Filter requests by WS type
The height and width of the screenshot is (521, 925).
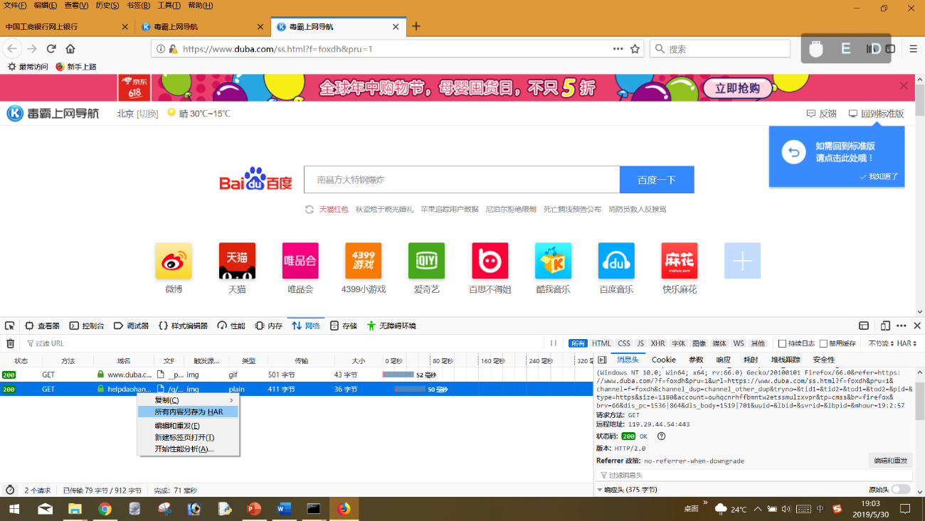(x=739, y=344)
